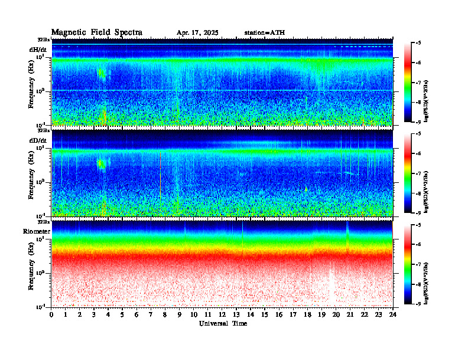Click the log PSD label beside Riometer color bar

[427, 283]
